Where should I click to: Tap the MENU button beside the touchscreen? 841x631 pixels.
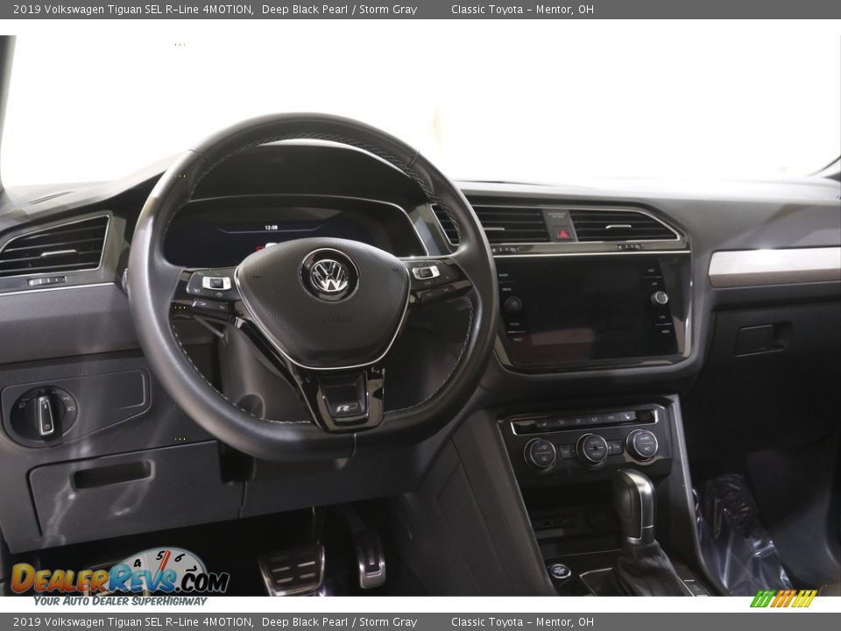click(x=664, y=331)
